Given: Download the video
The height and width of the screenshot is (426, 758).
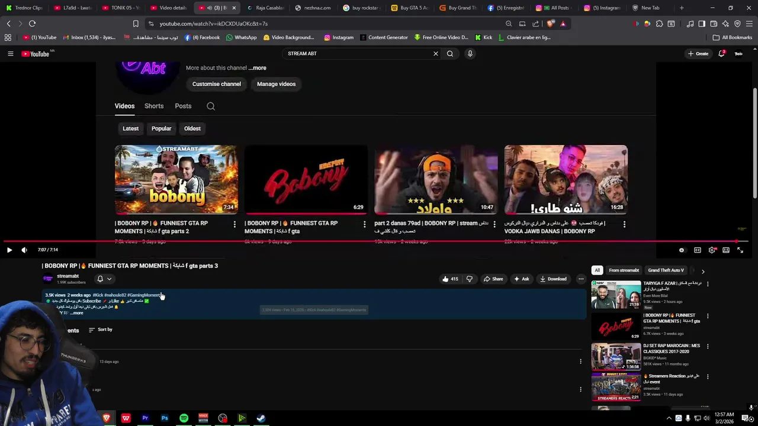Looking at the screenshot, I should tap(553, 279).
